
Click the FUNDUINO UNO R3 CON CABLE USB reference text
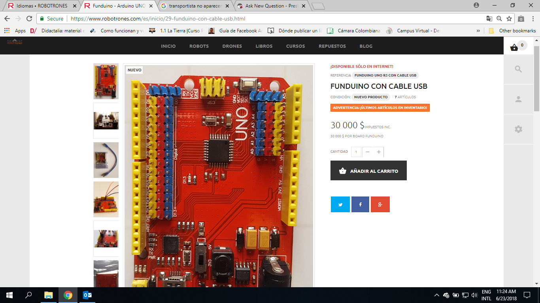pyautogui.click(x=385, y=75)
